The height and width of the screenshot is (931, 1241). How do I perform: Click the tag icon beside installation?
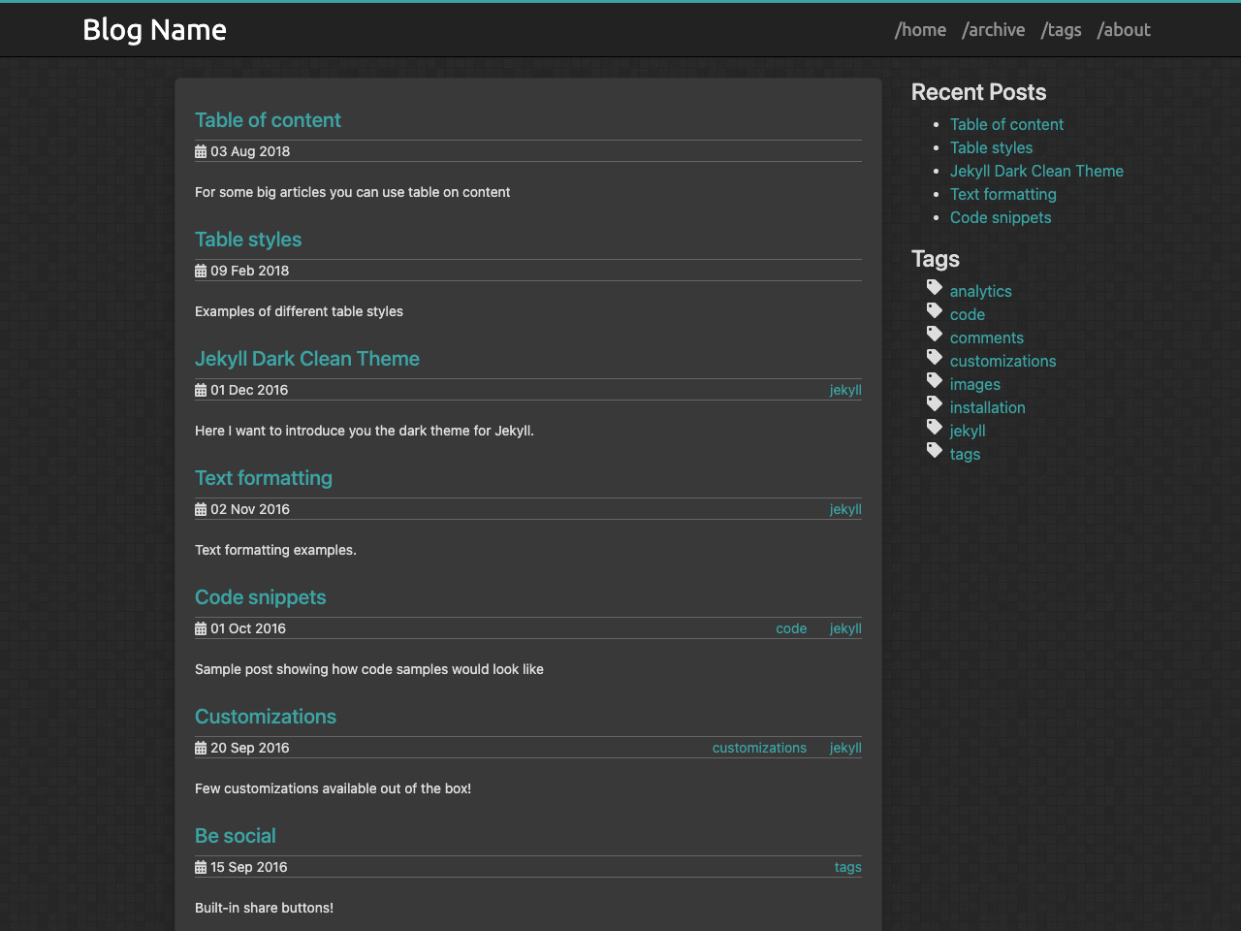935,403
